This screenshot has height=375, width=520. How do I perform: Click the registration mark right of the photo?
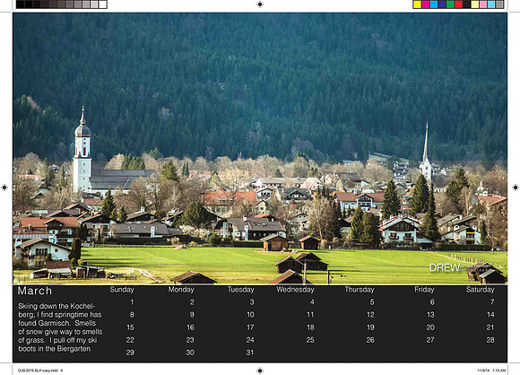[516, 187]
